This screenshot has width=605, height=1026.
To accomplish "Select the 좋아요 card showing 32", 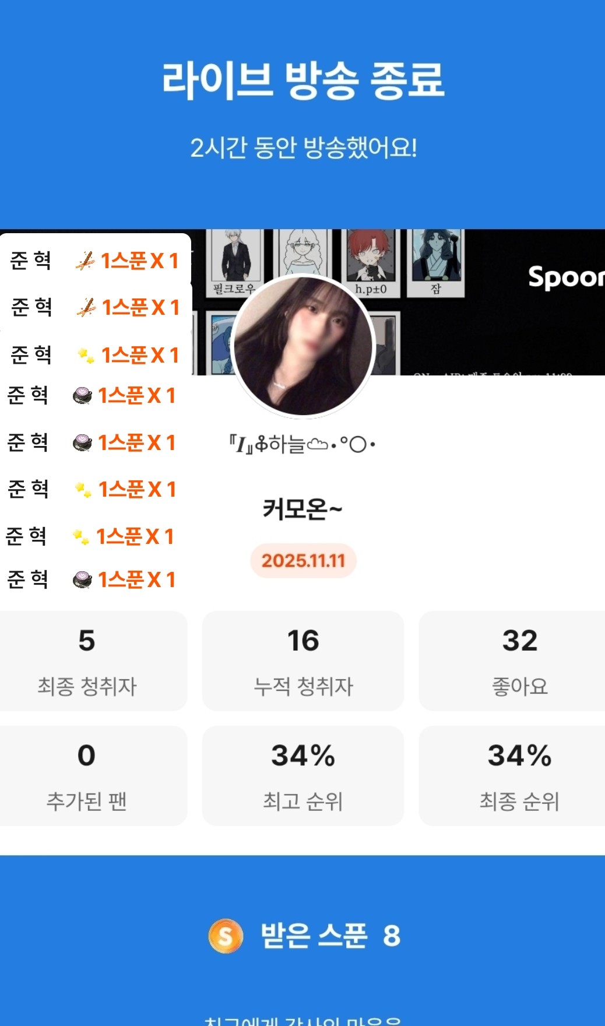I will [512, 661].
